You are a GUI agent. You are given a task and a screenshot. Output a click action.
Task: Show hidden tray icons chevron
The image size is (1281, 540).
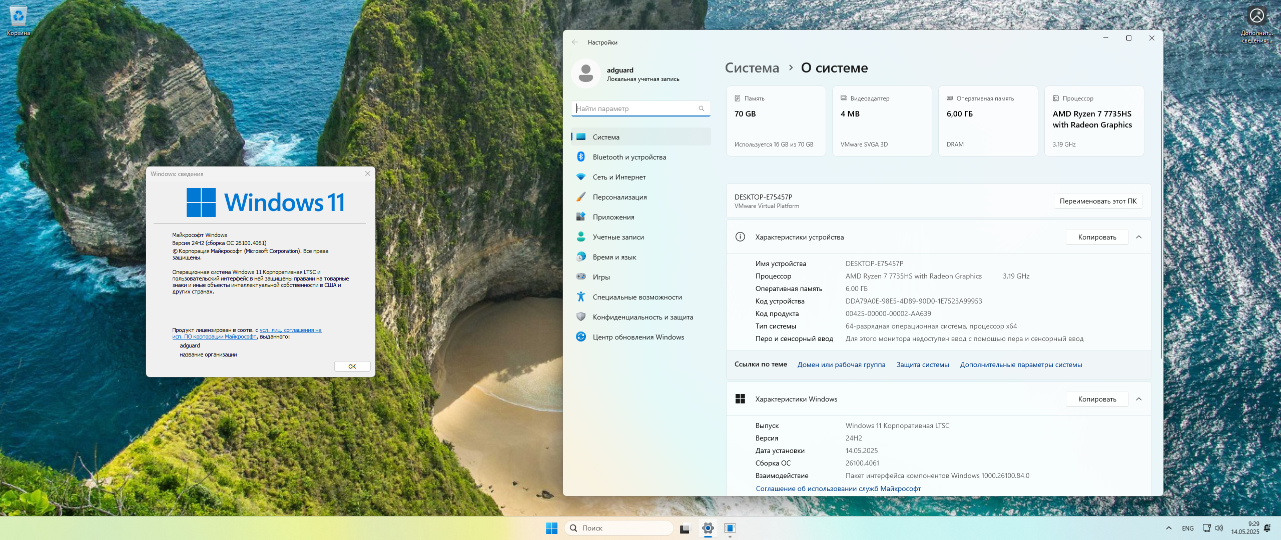click(1169, 528)
